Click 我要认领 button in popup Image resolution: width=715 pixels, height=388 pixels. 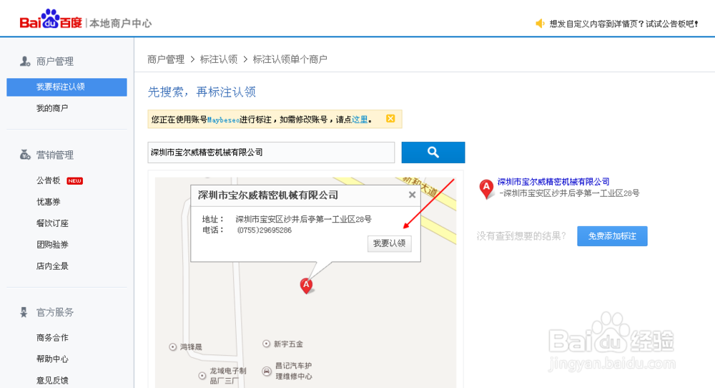coord(390,243)
